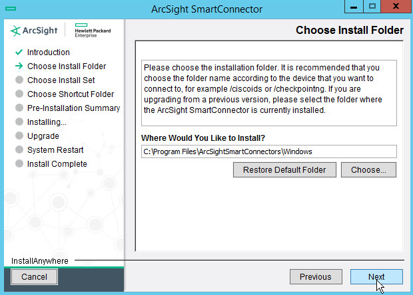The width and height of the screenshot is (413, 295).
Task: Select the Pre-Installation Summary step label
Action: (x=73, y=108)
